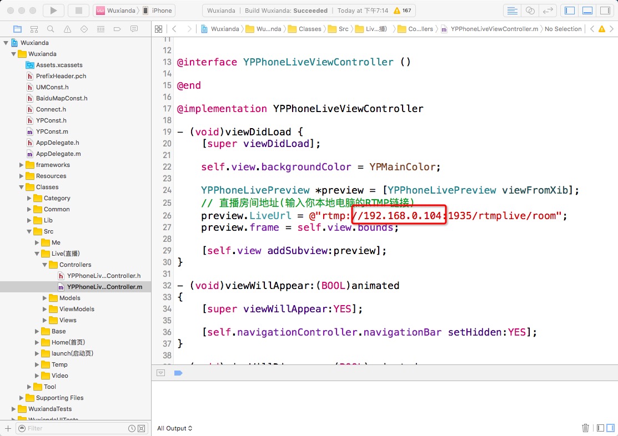Toggle the Debug area visibility
Image resolution: width=618 pixels, height=436 pixels.
(x=587, y=11)
